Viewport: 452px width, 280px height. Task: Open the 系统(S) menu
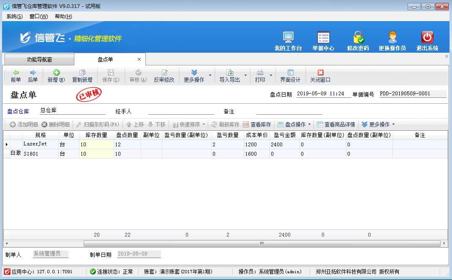pos(14,16)
